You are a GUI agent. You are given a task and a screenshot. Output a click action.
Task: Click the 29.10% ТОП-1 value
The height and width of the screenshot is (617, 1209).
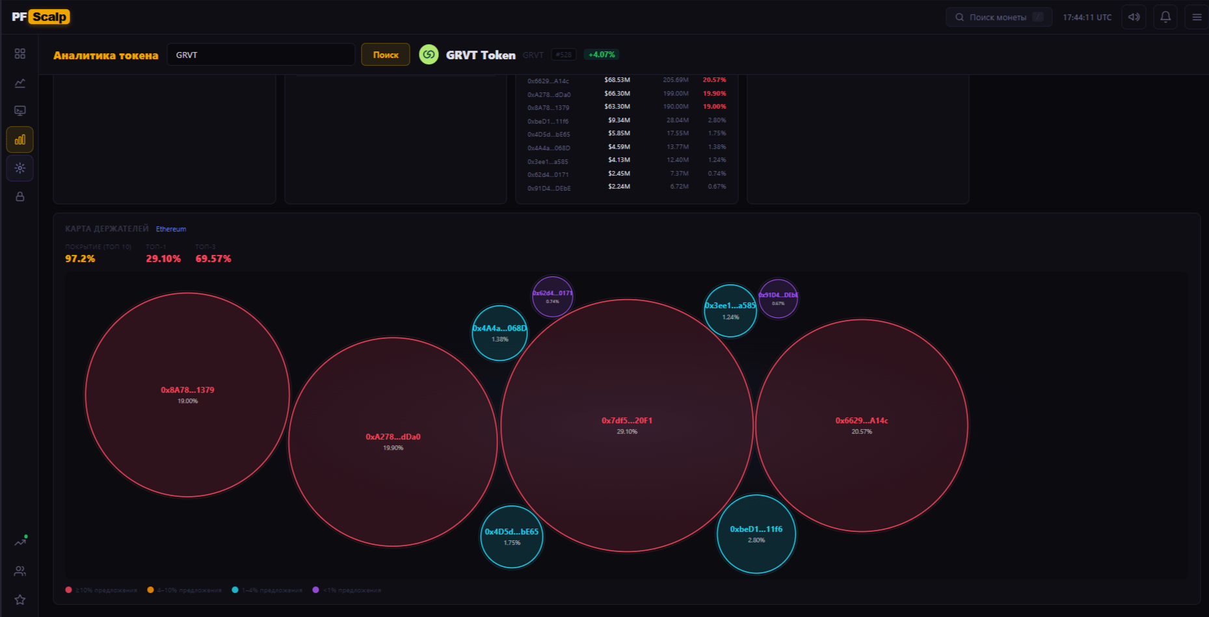[x=163, y=259]
